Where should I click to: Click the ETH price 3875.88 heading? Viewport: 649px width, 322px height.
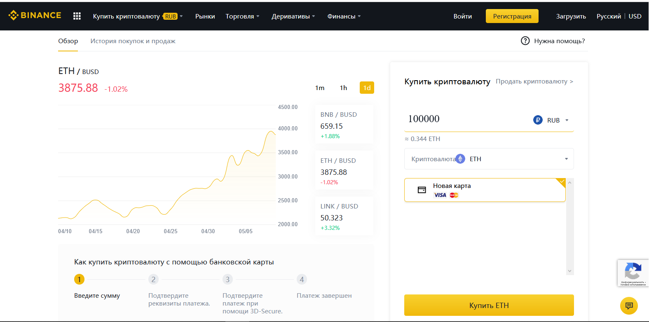tap(78, 88)
